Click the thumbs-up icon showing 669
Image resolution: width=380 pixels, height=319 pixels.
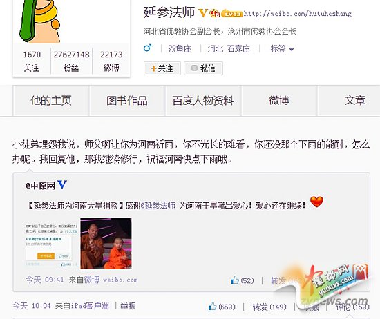(x=212, y=306)
